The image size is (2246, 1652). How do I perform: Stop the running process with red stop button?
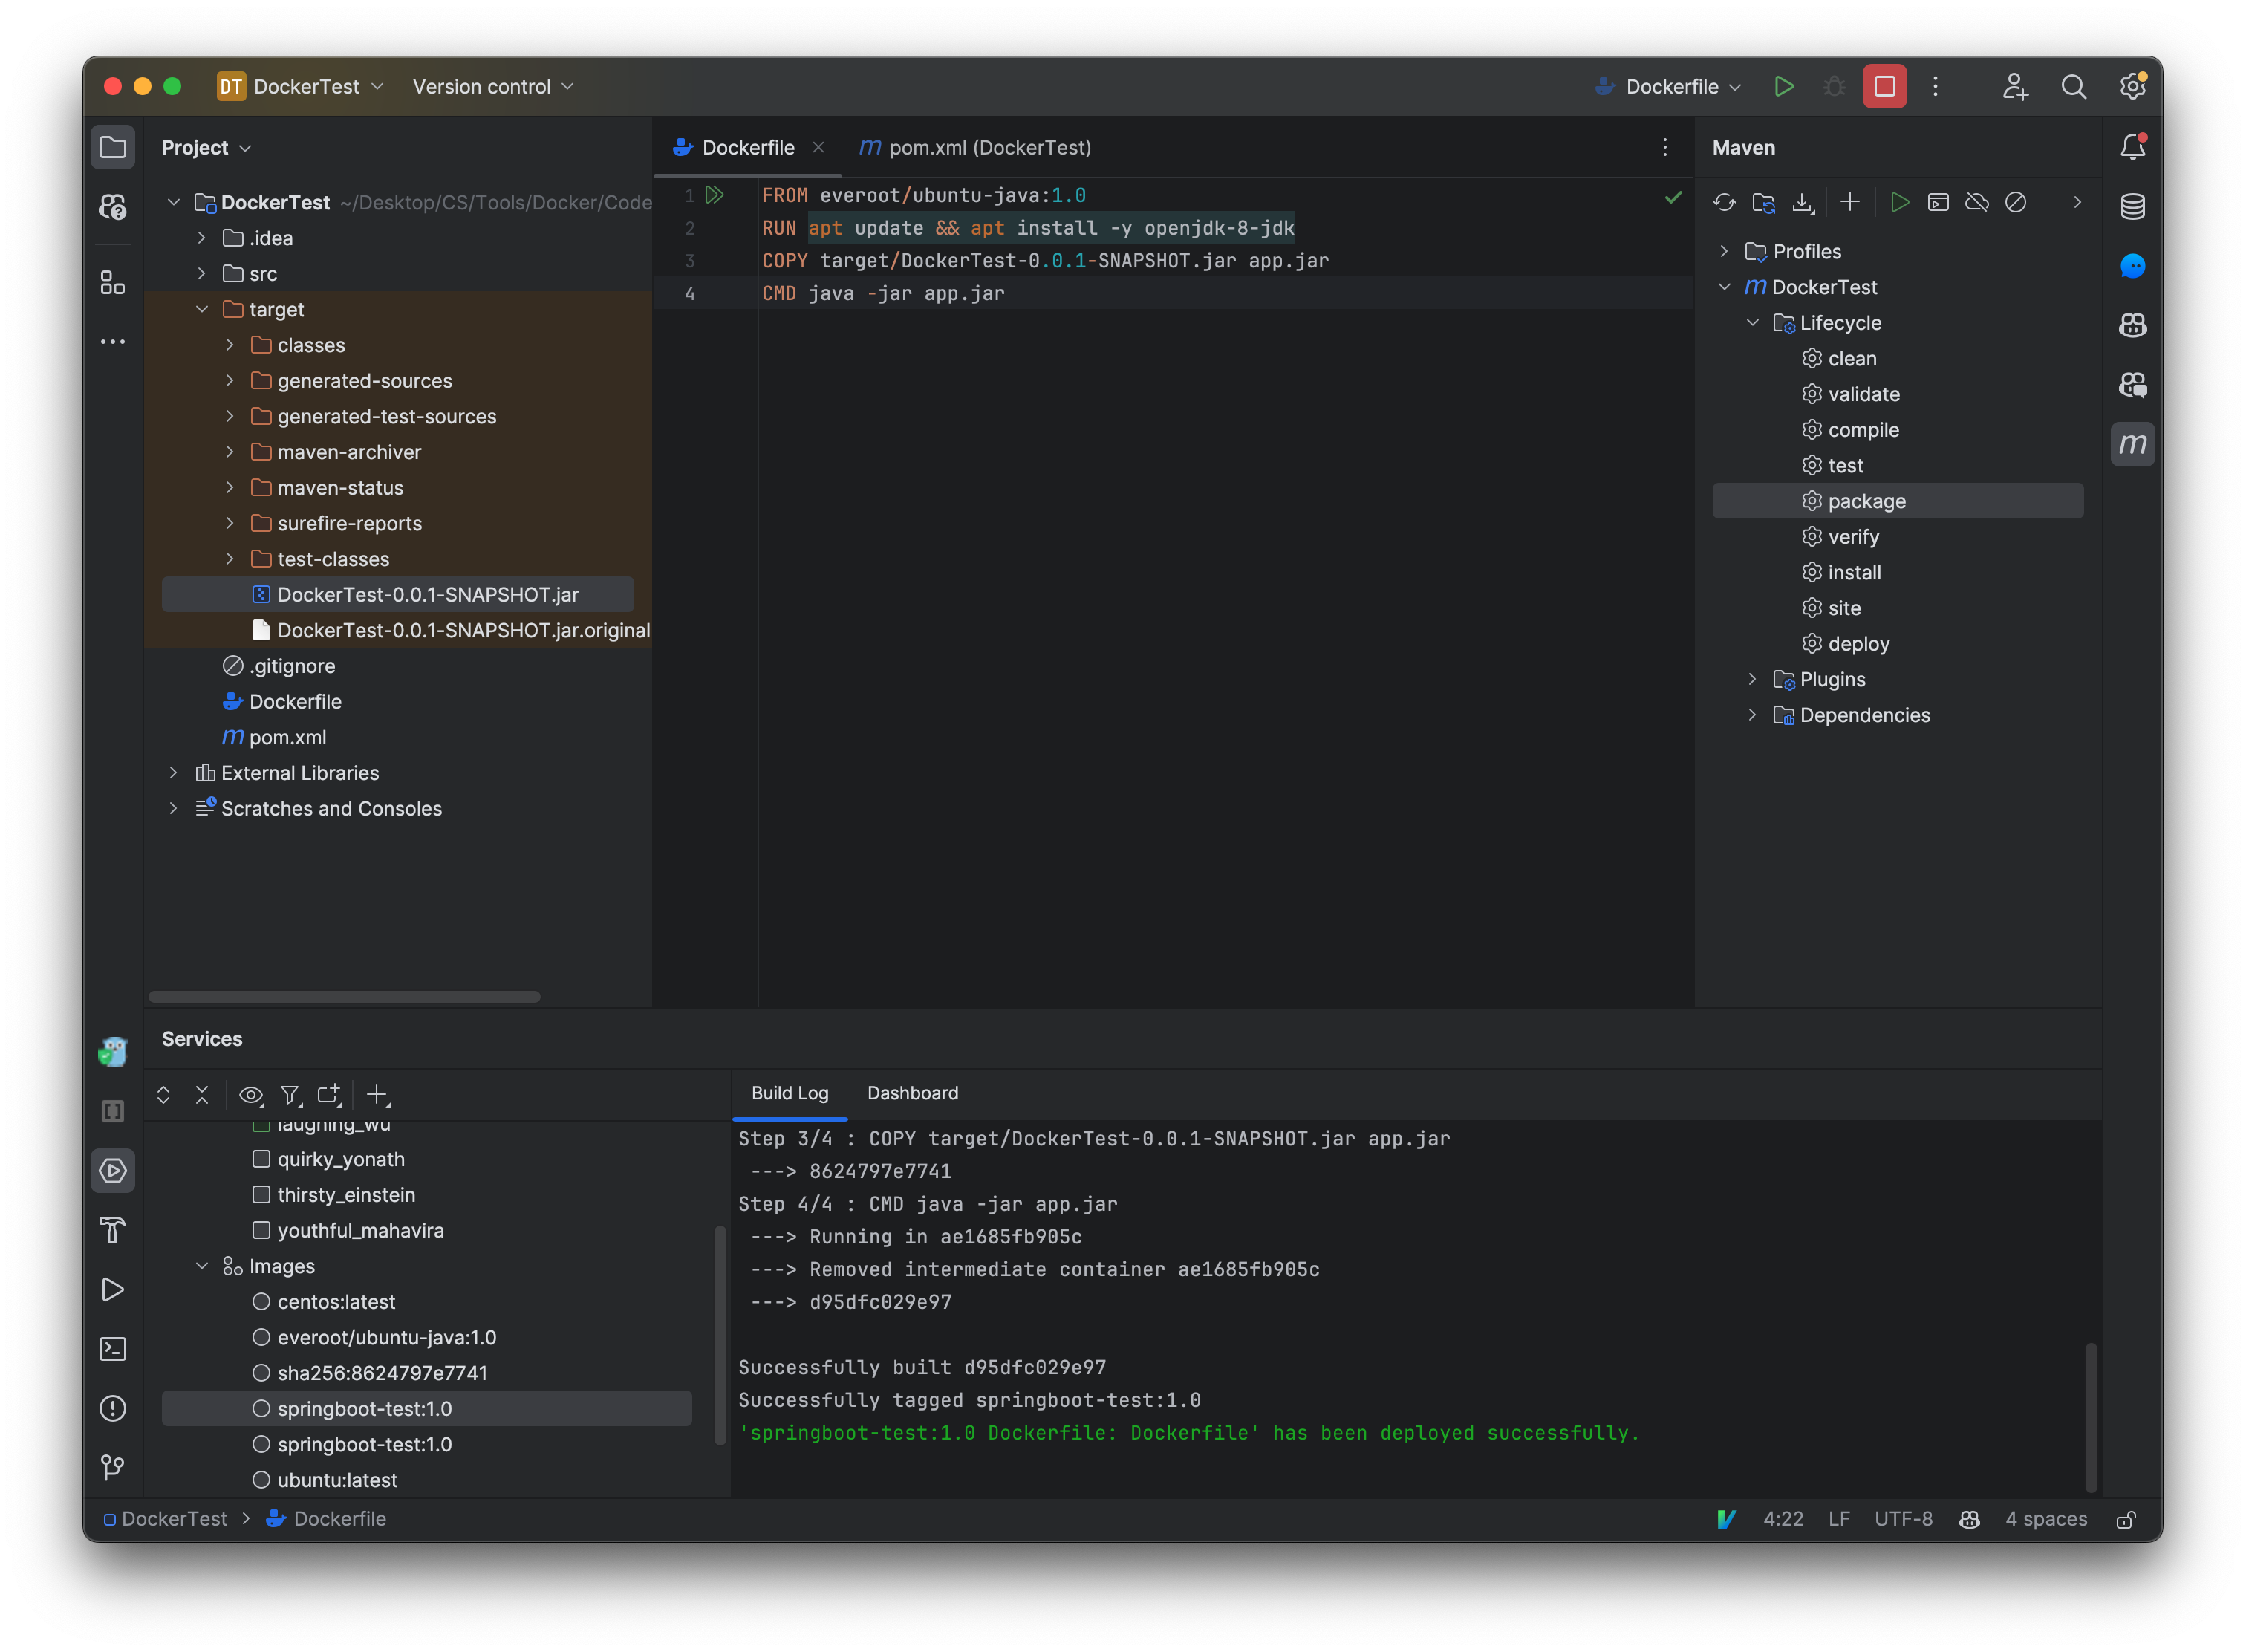(1884, 87)
